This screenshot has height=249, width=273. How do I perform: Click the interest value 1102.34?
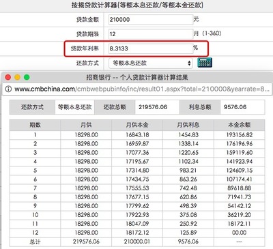[188, 162]
